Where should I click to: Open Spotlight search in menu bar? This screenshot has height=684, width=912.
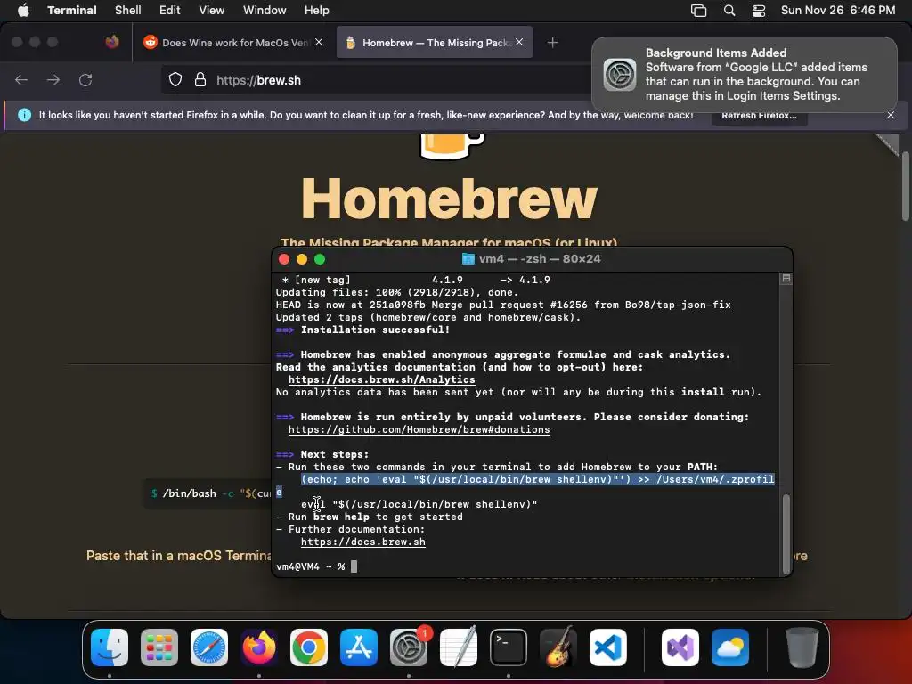(x=729, y=11)
